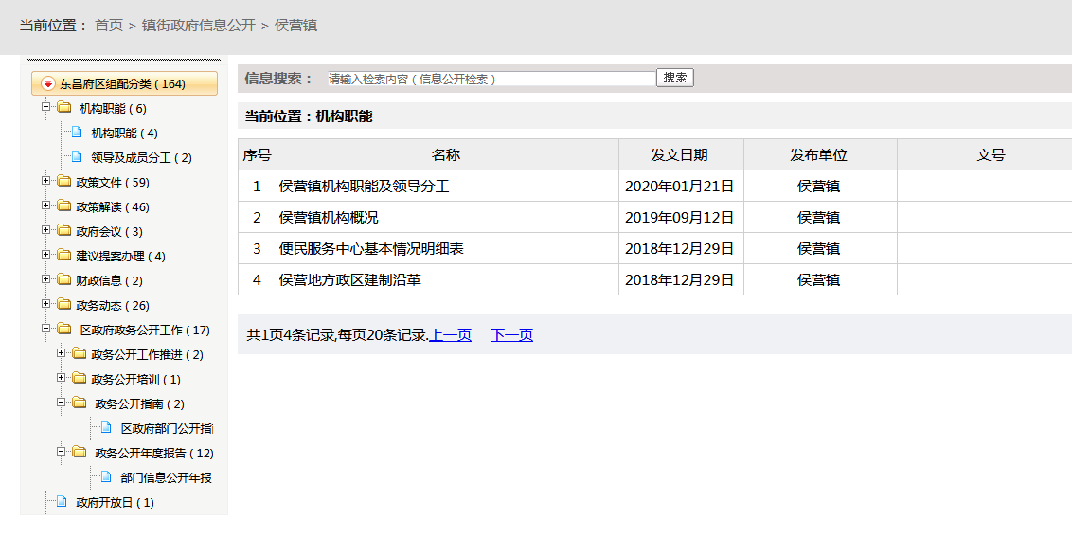Click the folder icon next to 政策文件
This screenshot has height=537, width=1072.
click(63, 182)
